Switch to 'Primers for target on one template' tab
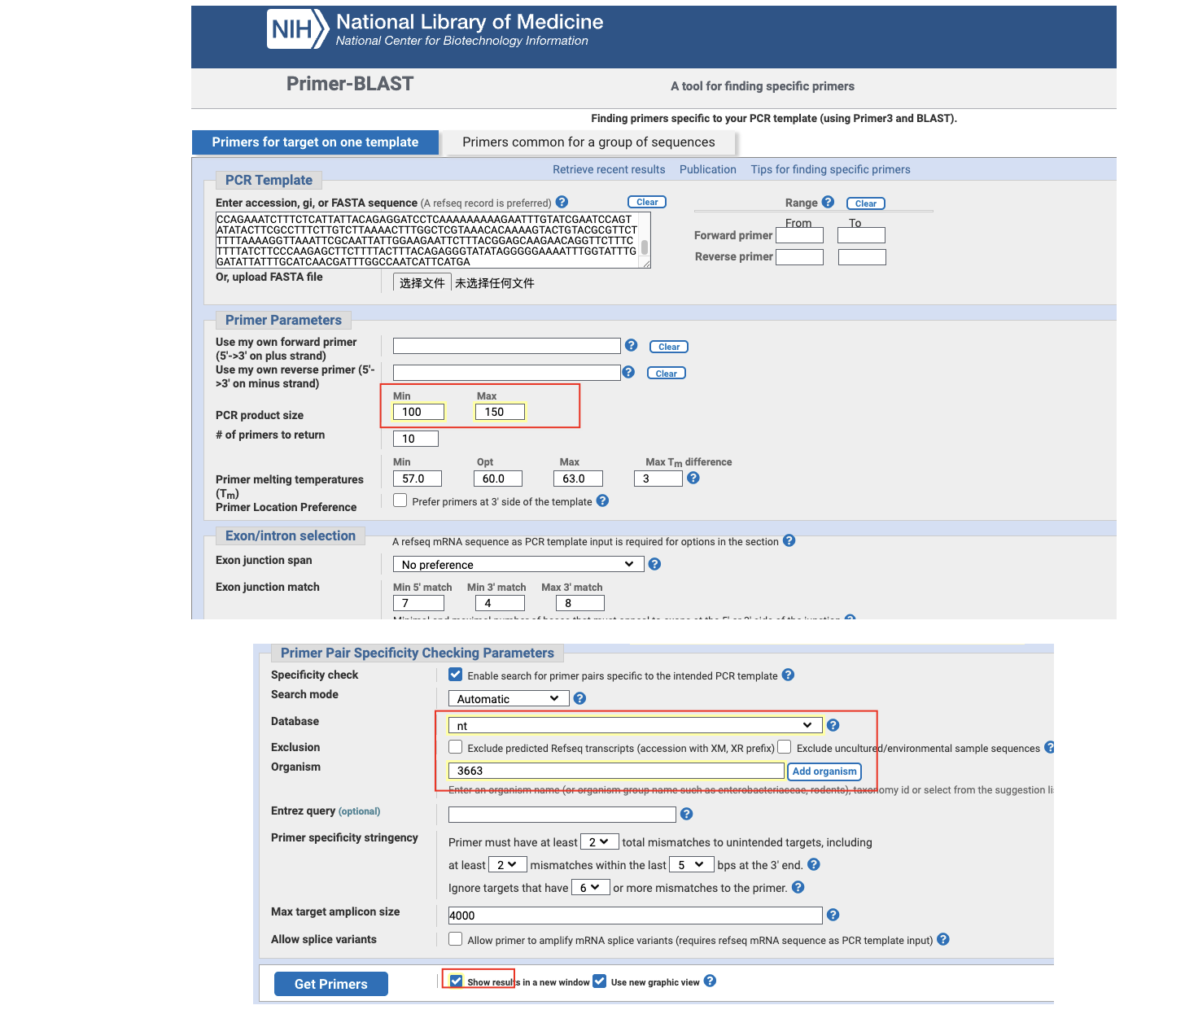The height and width of the screenshot is (1014, 1185). pos(315,142)
